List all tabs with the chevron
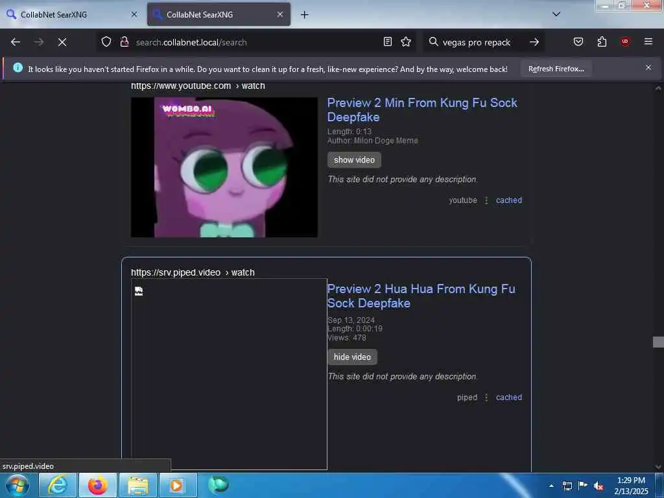This screenshot has width=664, height=498. pos(556,14)
